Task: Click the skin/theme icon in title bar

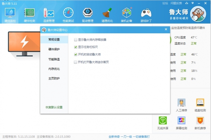Action: [x=187, y=3]
